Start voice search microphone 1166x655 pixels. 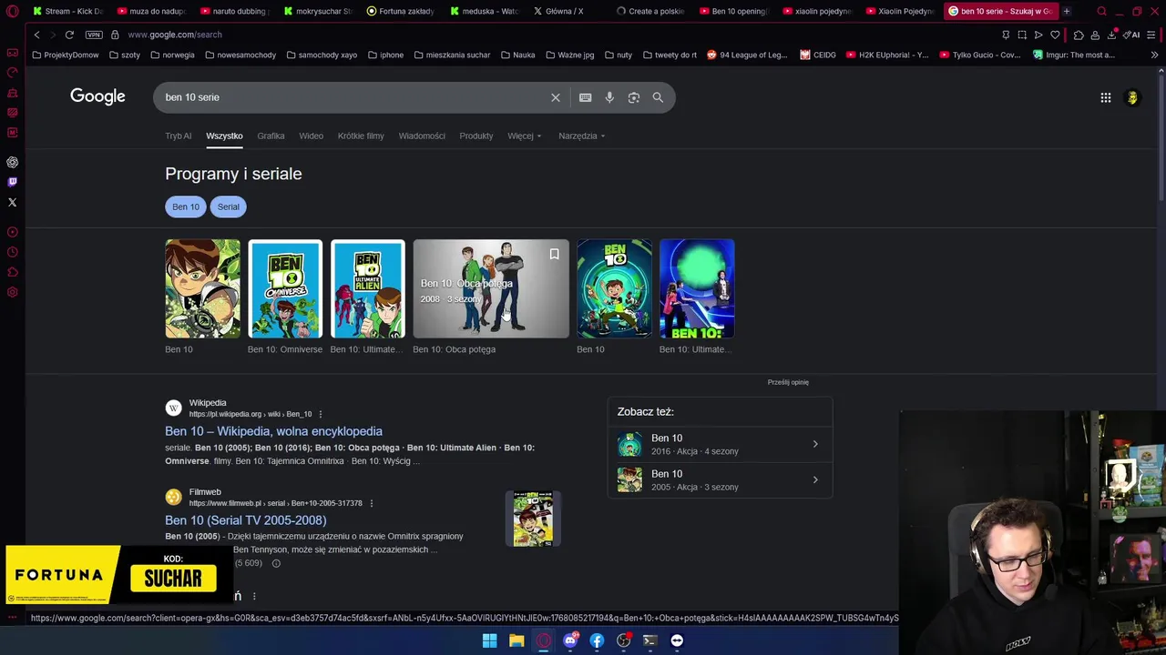click(609, 97)
